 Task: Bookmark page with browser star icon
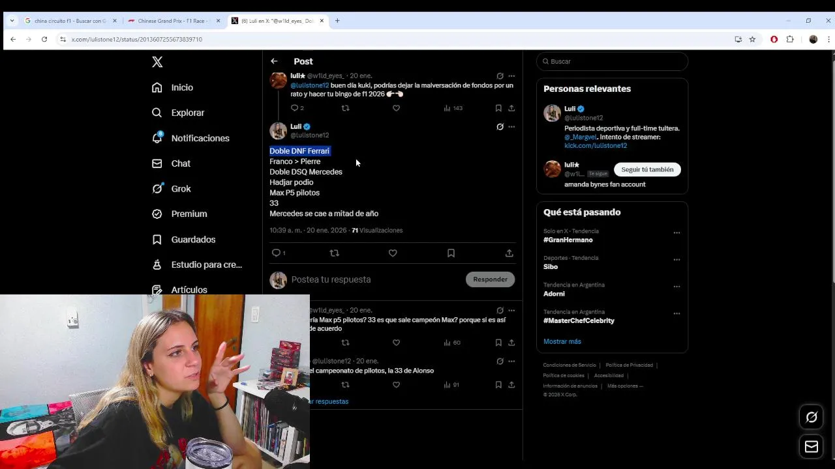click(752, 39)
